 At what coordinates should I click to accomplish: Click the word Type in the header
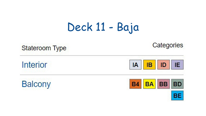(59, 48)
